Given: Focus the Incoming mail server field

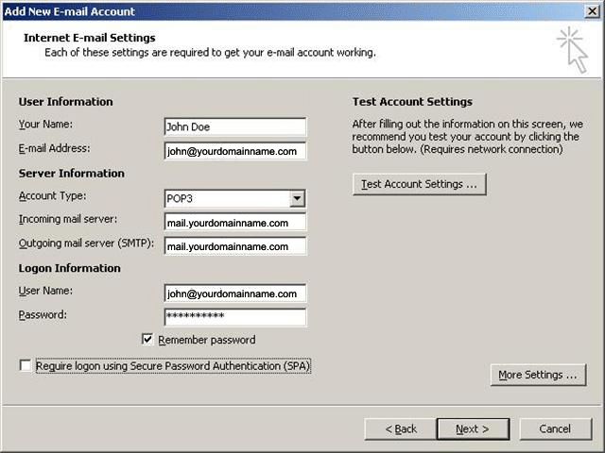Looking at the screenshot, I should [234, 223].
